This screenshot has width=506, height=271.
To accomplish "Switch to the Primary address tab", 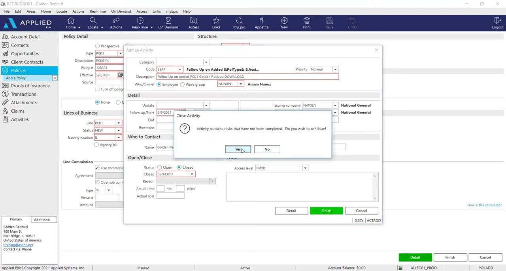I will (16, 219).
